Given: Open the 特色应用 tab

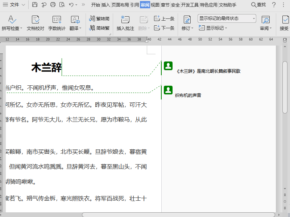Looking at the screenshot, I should tap(209, 5).
